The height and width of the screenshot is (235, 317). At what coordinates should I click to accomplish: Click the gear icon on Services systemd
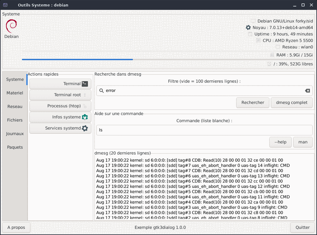(85, 128)
